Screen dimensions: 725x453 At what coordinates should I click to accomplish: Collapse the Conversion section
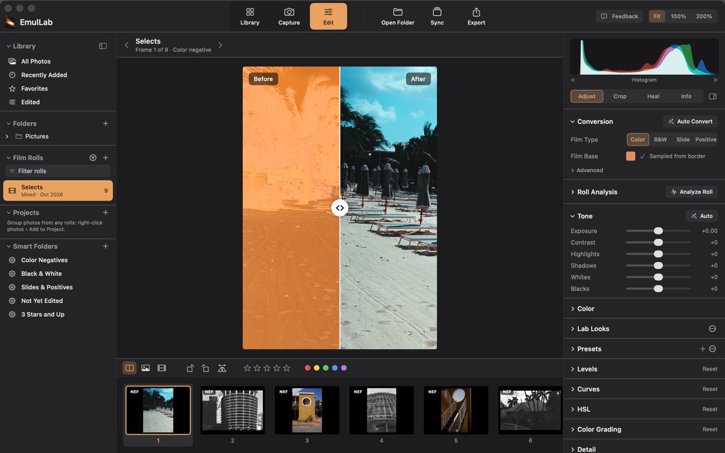[x=572, y=121]
